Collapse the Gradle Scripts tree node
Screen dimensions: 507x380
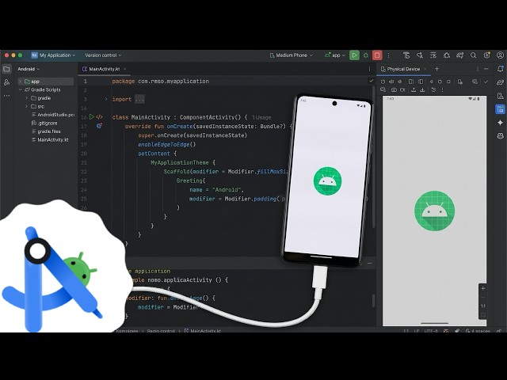click(21, 89)
